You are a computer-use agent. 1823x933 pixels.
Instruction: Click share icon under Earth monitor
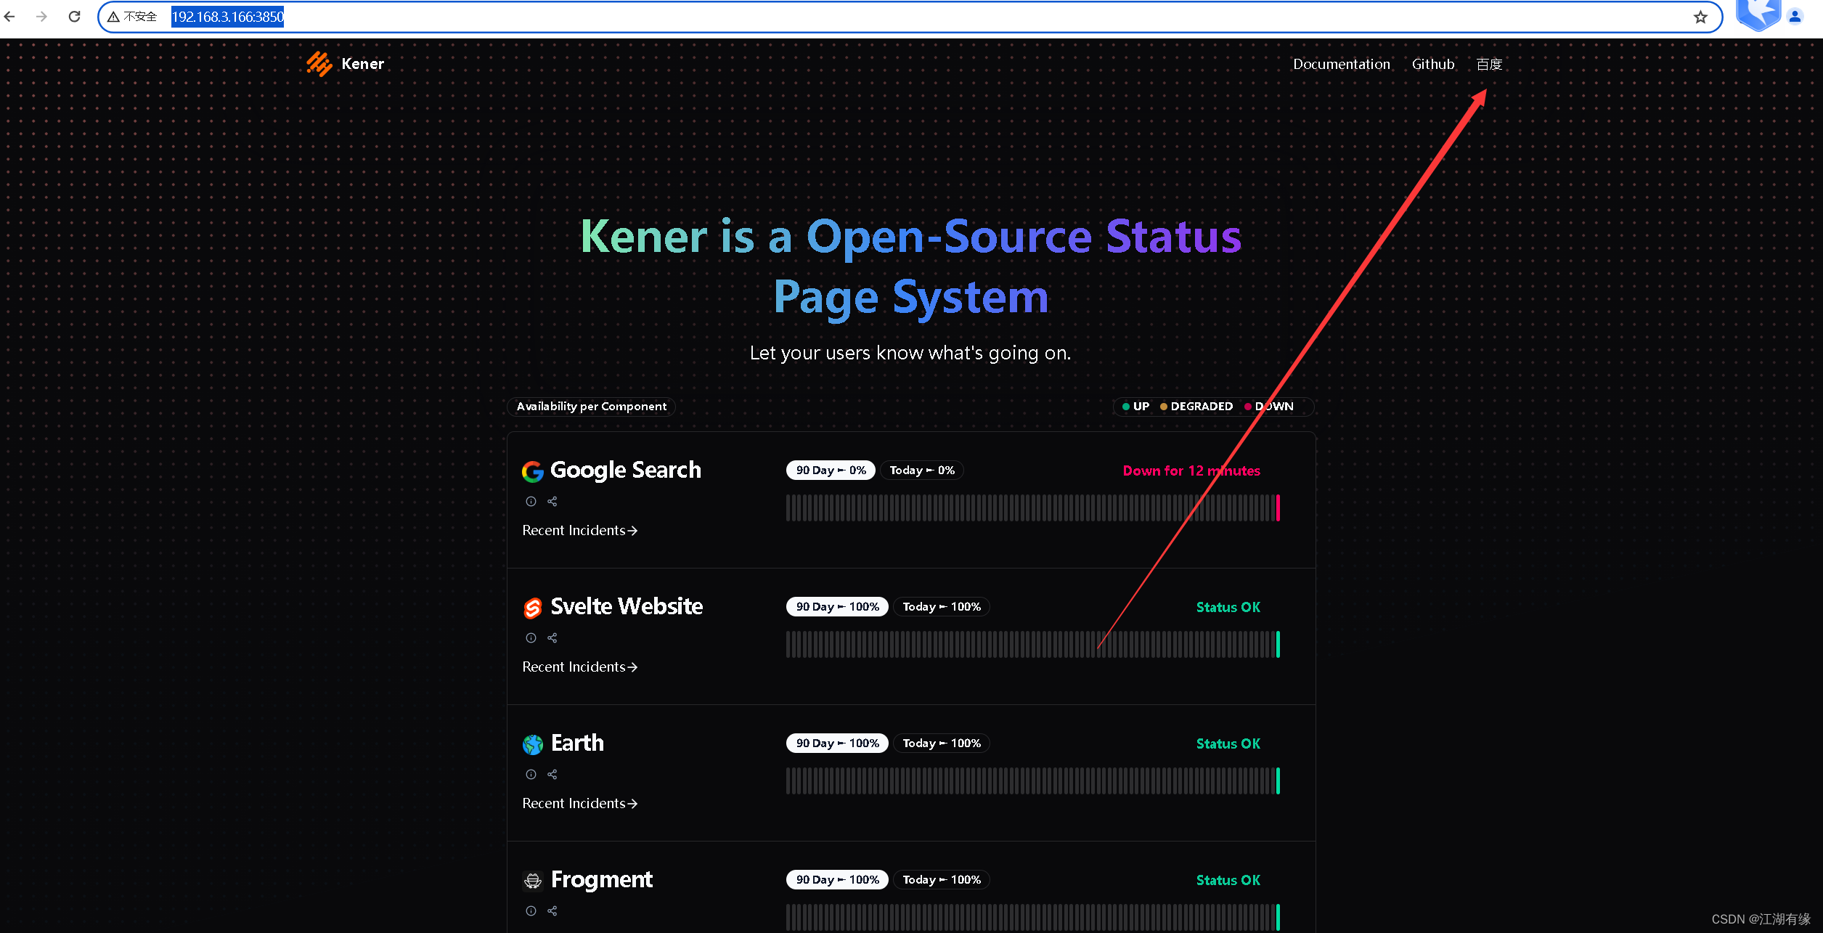coord(552,775)
